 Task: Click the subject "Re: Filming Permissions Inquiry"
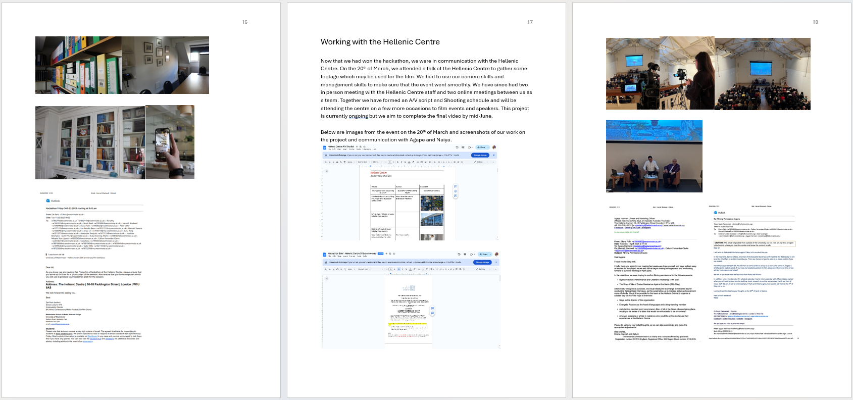click(727, 219)
